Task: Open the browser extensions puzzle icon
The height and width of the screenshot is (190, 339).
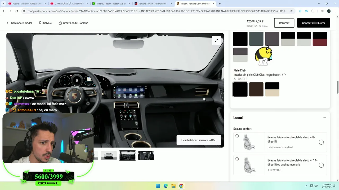Action: tap(313, 11)
